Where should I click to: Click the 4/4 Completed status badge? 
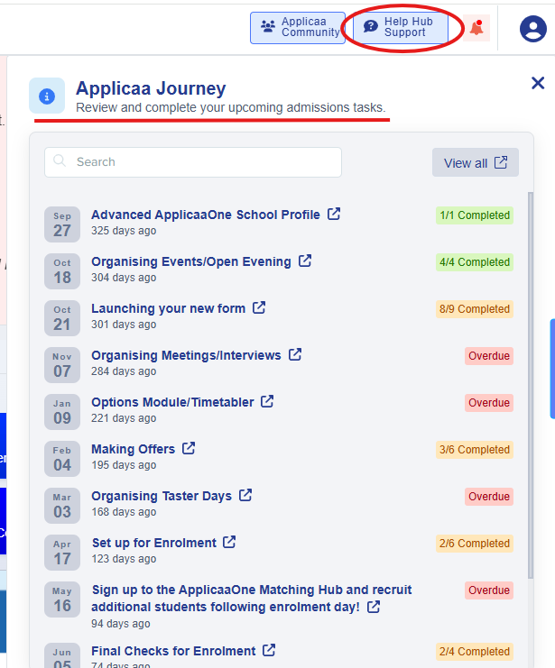pos(475,262)
